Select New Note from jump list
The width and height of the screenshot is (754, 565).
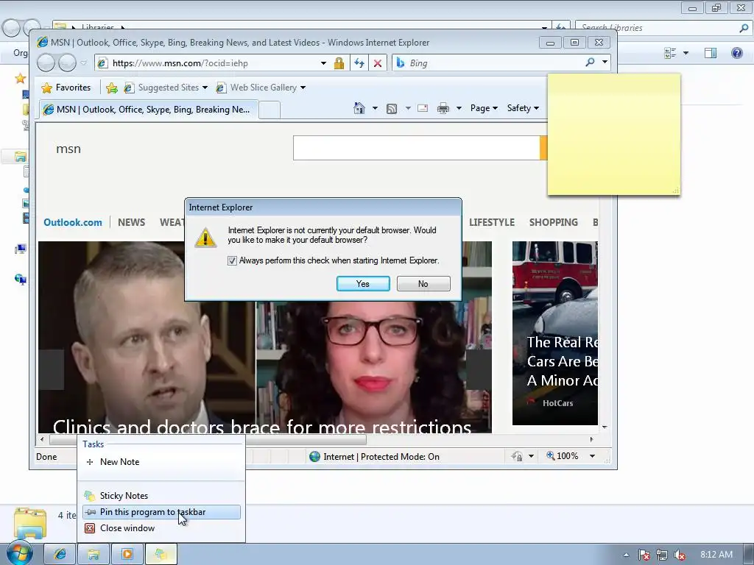click(x=161, y=462)
